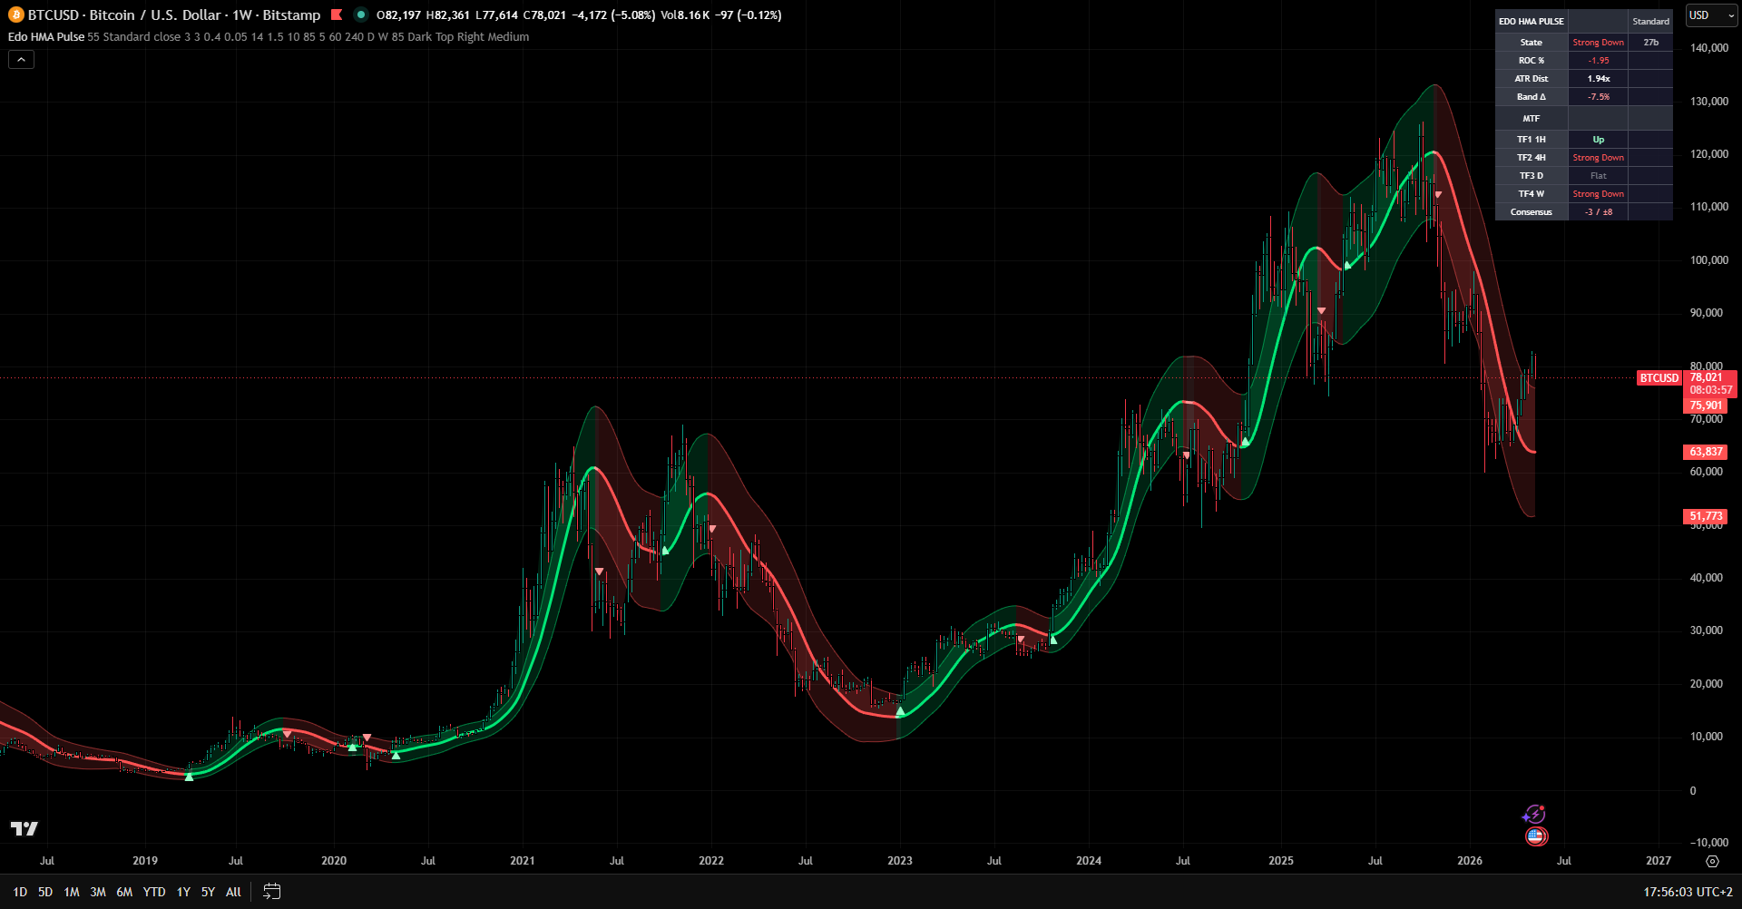Open chart scale settings gear icon
1742x909 pixels.
[x=1712, y=861]
